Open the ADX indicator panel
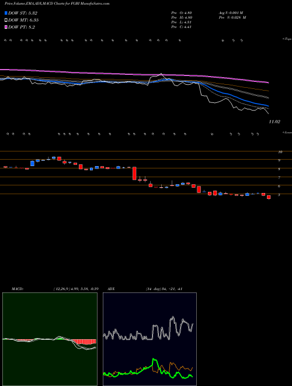This screenshot has height=386, width=292. click(150, 339)
